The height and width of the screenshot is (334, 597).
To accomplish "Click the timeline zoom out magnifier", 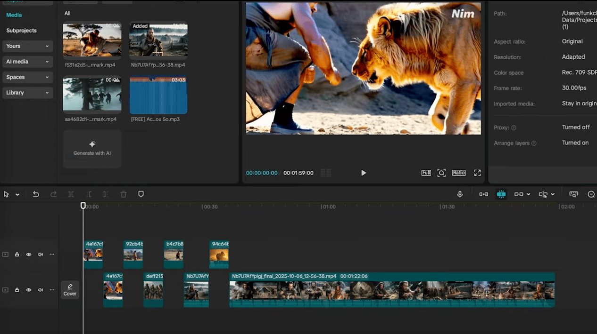I will pos(591,194).
